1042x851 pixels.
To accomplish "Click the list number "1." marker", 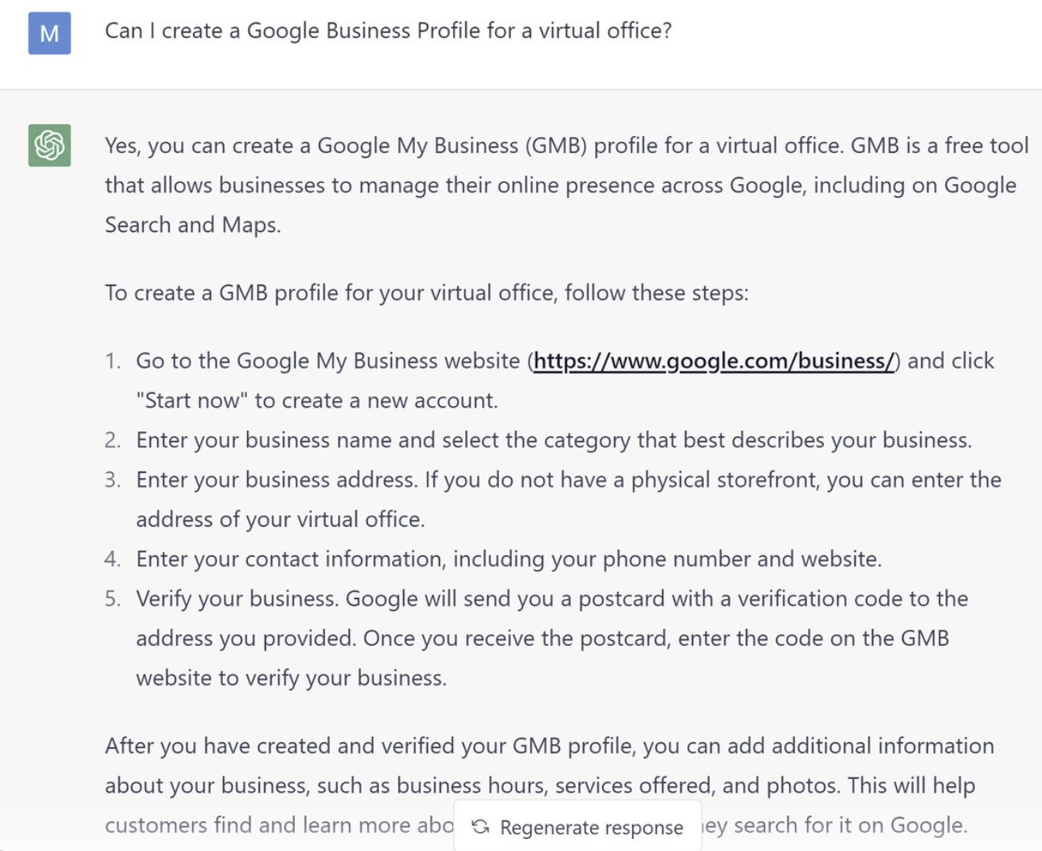I will coord(113,361).
